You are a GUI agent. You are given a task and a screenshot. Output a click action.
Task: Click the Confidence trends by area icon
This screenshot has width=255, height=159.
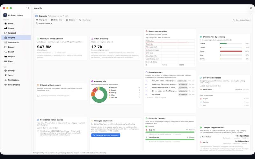tap(38, 120)
